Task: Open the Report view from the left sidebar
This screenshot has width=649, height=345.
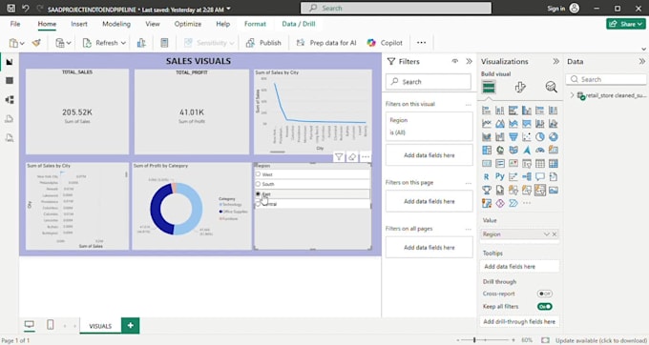Action: coord(10,62)
